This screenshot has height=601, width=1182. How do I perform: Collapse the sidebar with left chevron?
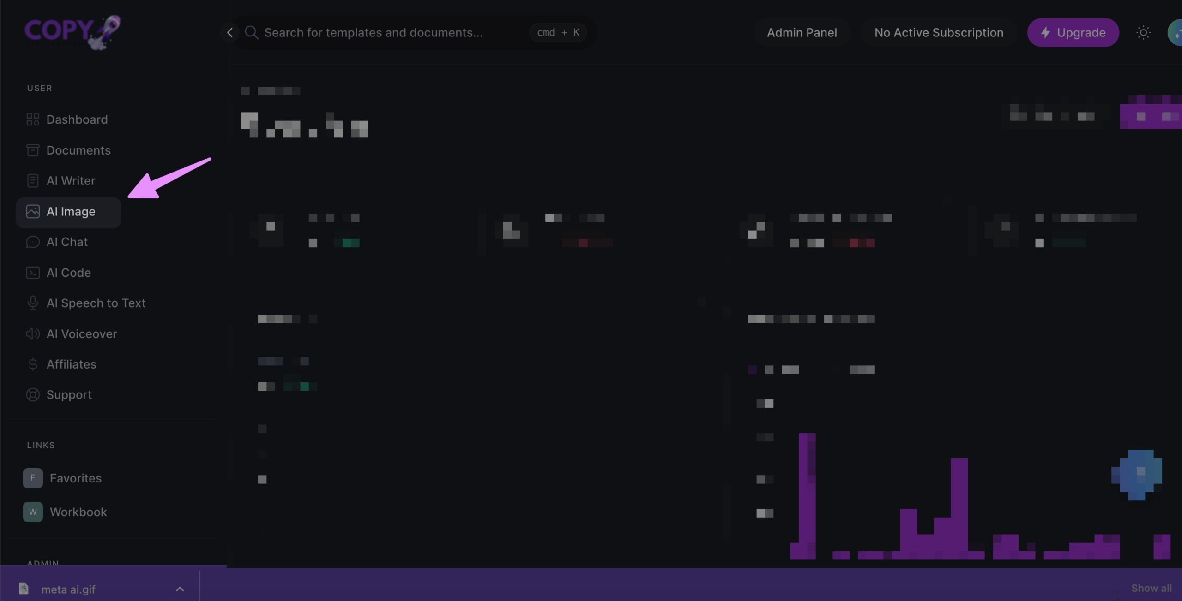click(229, 33)
